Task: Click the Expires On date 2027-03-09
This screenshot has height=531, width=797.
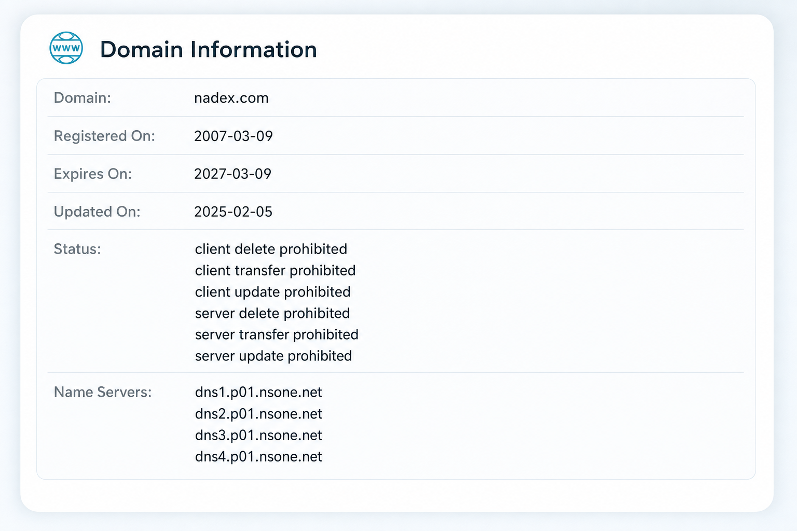Action: [x=233, y=174]
